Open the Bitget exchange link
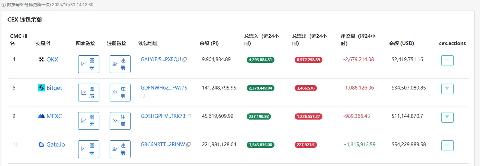Viewport: 480px width, 166px height. [x=54, y=88]
